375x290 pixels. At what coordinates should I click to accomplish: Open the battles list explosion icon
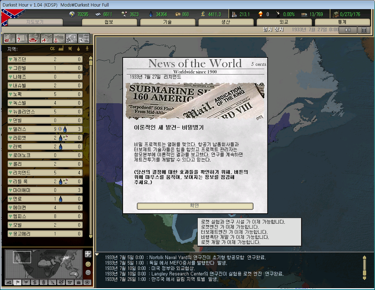[x=72, y=38]
